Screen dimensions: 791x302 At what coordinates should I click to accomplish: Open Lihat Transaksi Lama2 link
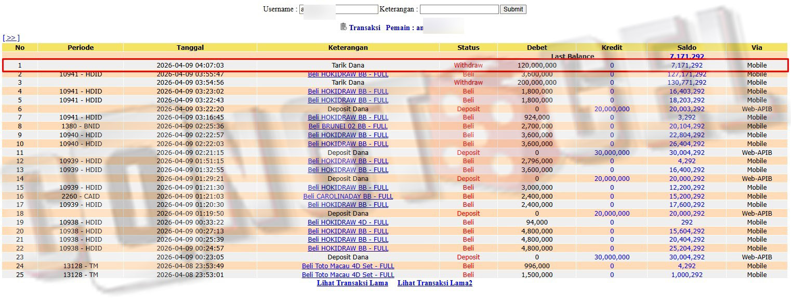click(x=435, y=283)
